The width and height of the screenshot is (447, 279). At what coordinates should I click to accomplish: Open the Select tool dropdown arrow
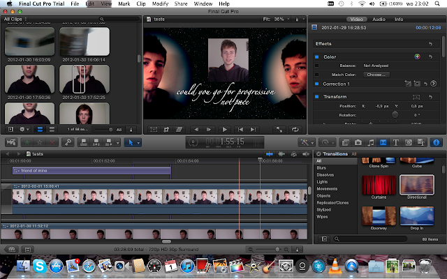click(138, 142)
